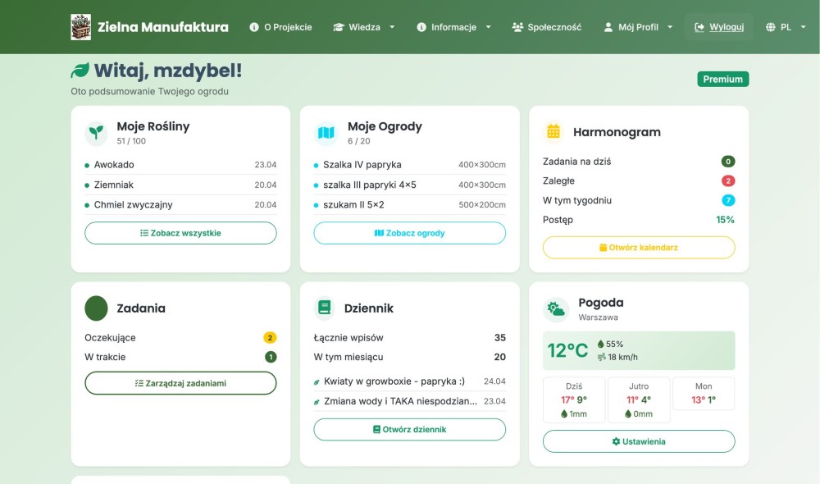The height and width of the screenshot is (484, 820).
Task: Click the Wyloguj logout link
Action: [719, 27]
